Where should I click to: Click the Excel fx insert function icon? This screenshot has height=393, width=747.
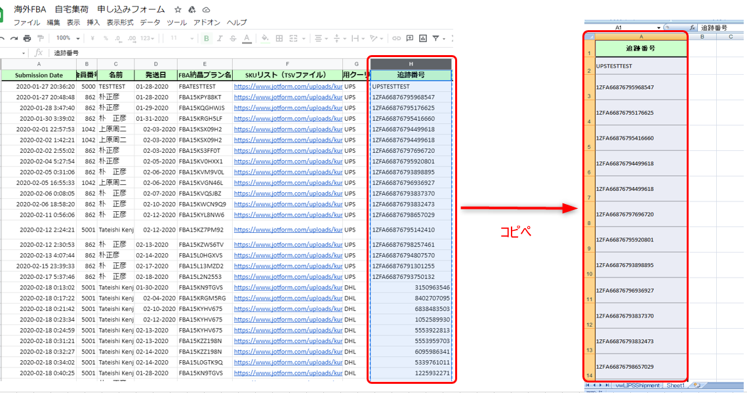coord(693,28)
